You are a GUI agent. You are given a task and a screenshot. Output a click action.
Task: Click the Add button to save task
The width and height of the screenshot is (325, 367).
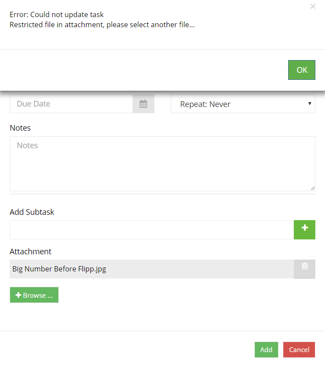266,349
